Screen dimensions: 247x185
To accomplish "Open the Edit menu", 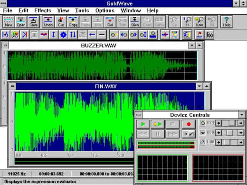I will (23, 10).
